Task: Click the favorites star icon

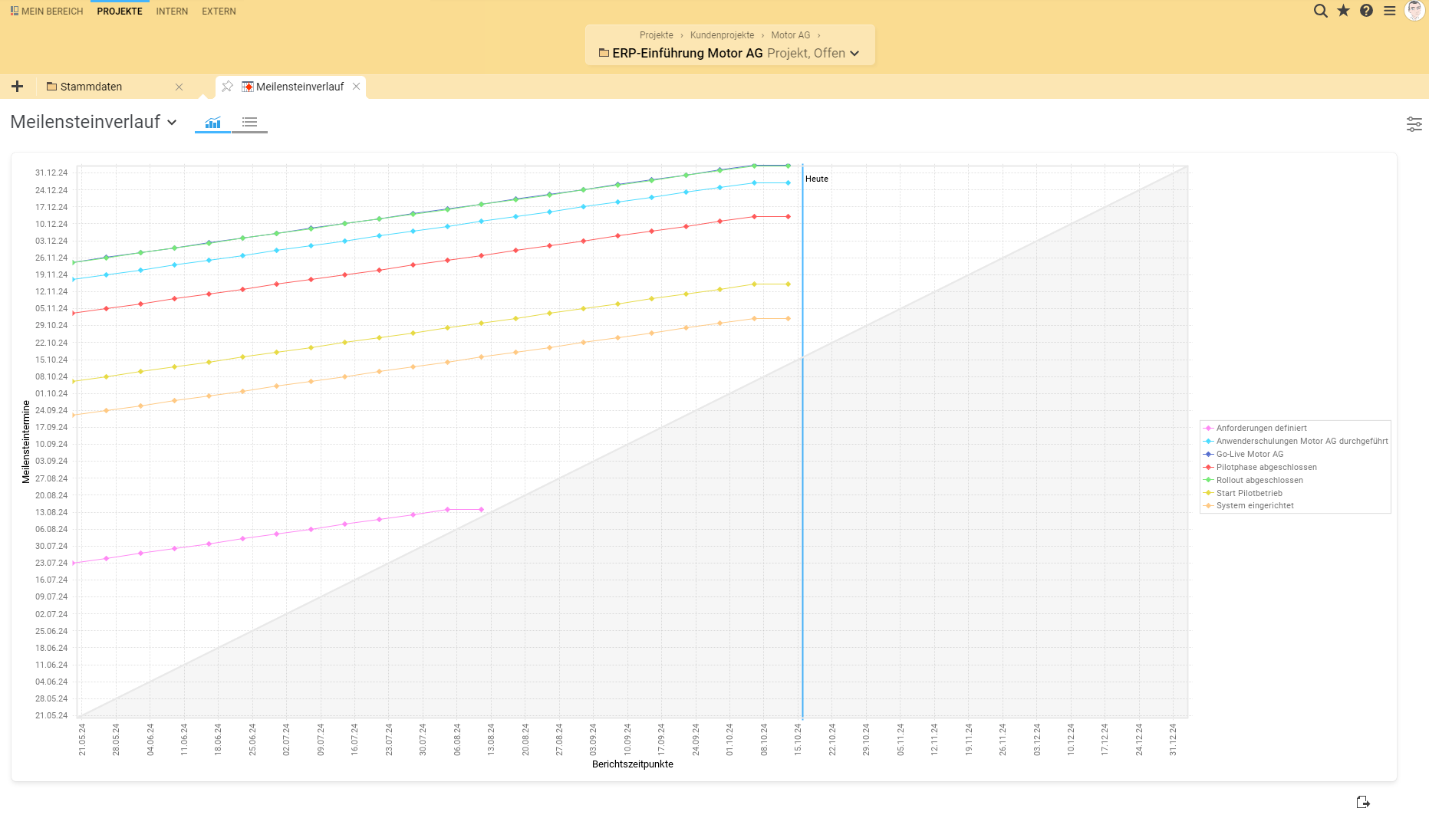Action: pyautogui.click(x=1343, y=11)
